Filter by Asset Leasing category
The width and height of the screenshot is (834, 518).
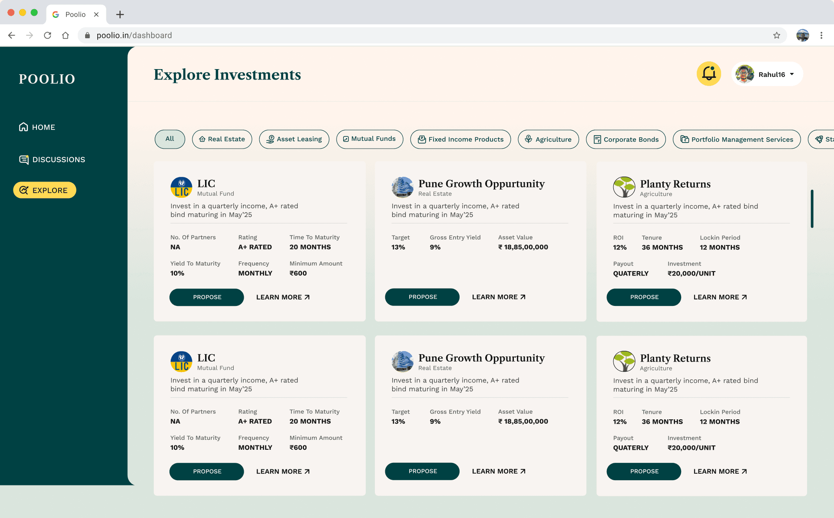point(294,139)
